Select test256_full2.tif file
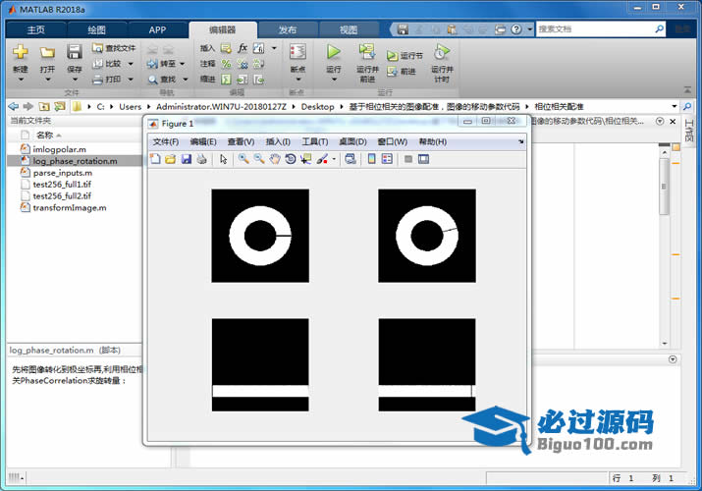This screenshot has width=702, height=491. [x=62, y=195]
